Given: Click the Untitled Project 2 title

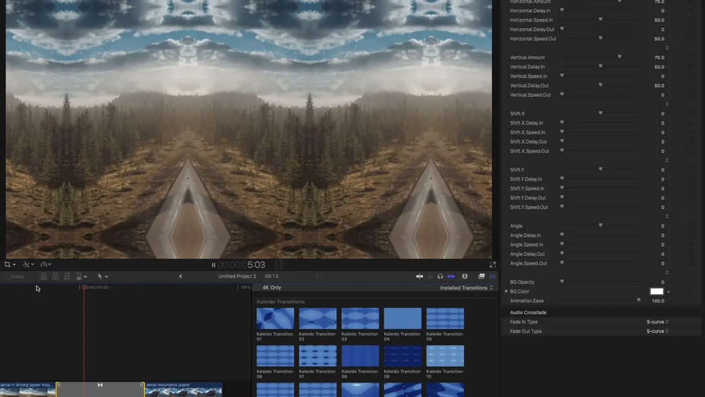Looking at the screenshot, I should [x=237, y=276].
